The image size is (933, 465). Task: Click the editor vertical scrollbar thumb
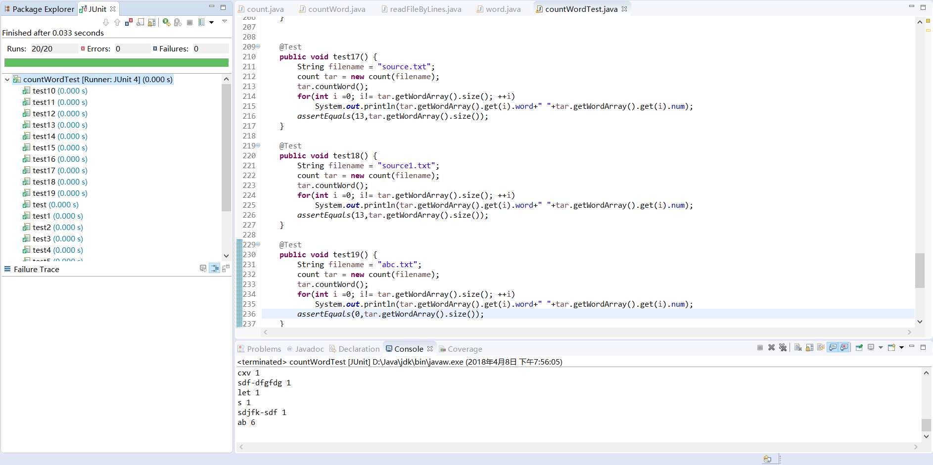pos(920,270)
